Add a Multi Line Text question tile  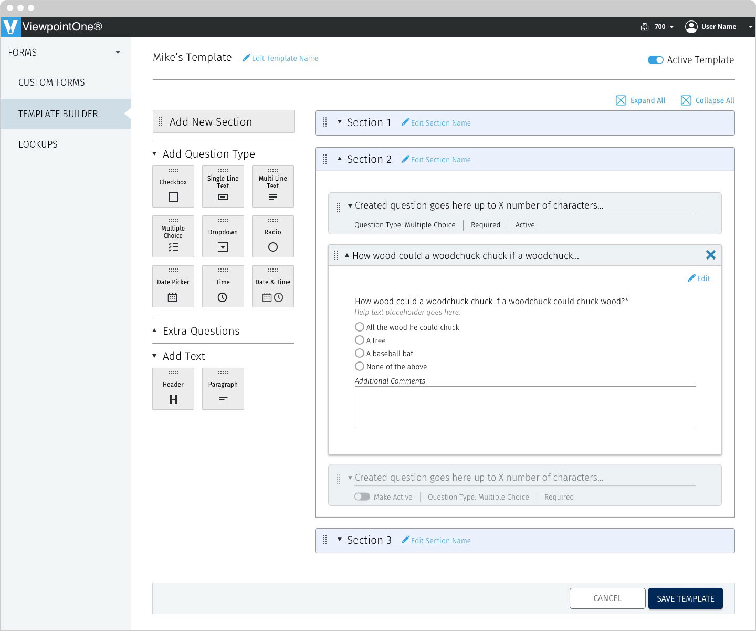tap(273, 187)
